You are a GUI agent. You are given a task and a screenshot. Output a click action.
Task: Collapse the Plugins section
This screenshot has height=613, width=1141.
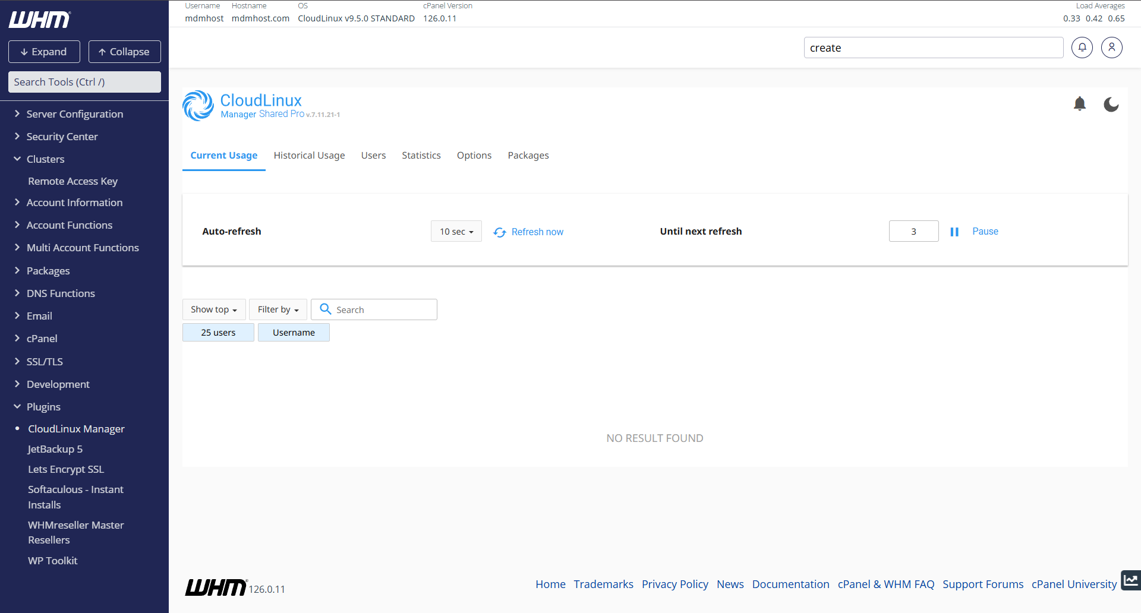[x=43, y=407]
